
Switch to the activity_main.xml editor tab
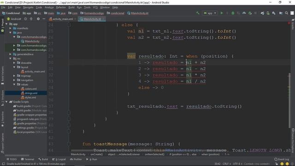(x=63, y=19)
